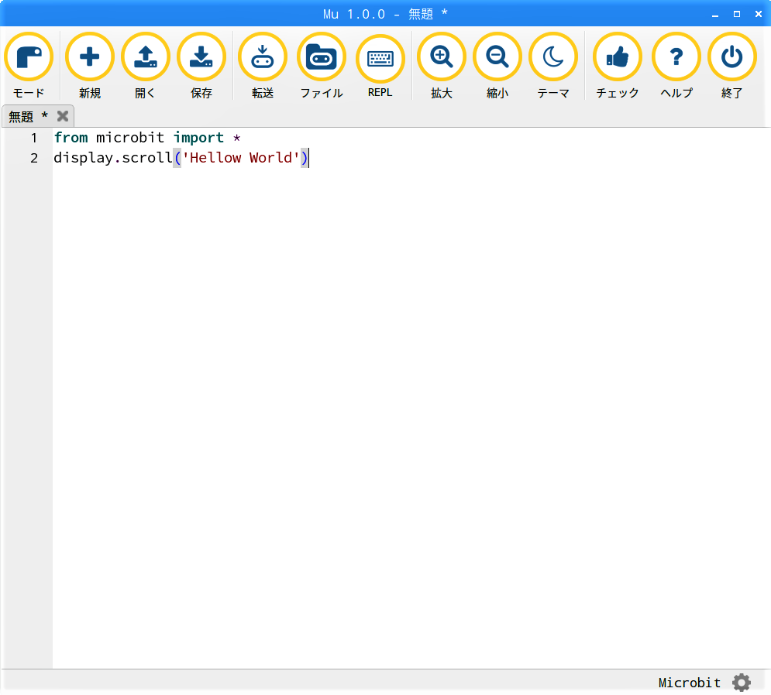The height and width of the screenshot is (695, 771).
Task: Click line number 2 in margin
Action: 34,158
